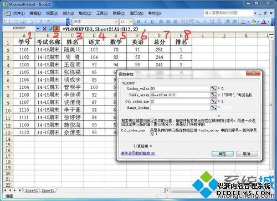277x201 pixels.
Task: Click the Fill Color paint bucket swatch
Action: click(x=254, y=22)
